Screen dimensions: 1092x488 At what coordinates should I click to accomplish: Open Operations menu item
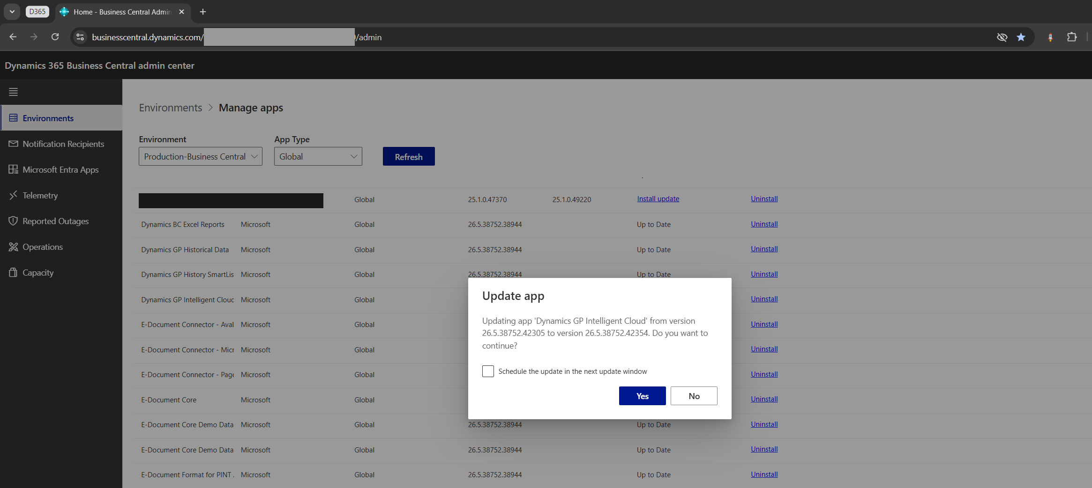[61, 247]
